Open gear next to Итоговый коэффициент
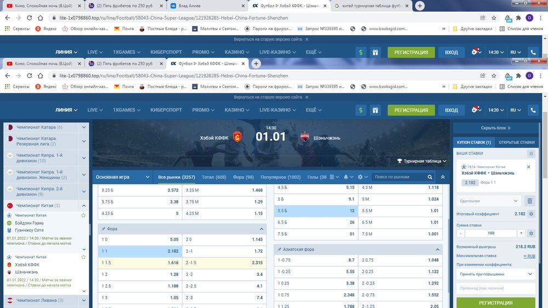Image resolution: width=548 pixels, height=308 pixels. click(x=531, y=214)
